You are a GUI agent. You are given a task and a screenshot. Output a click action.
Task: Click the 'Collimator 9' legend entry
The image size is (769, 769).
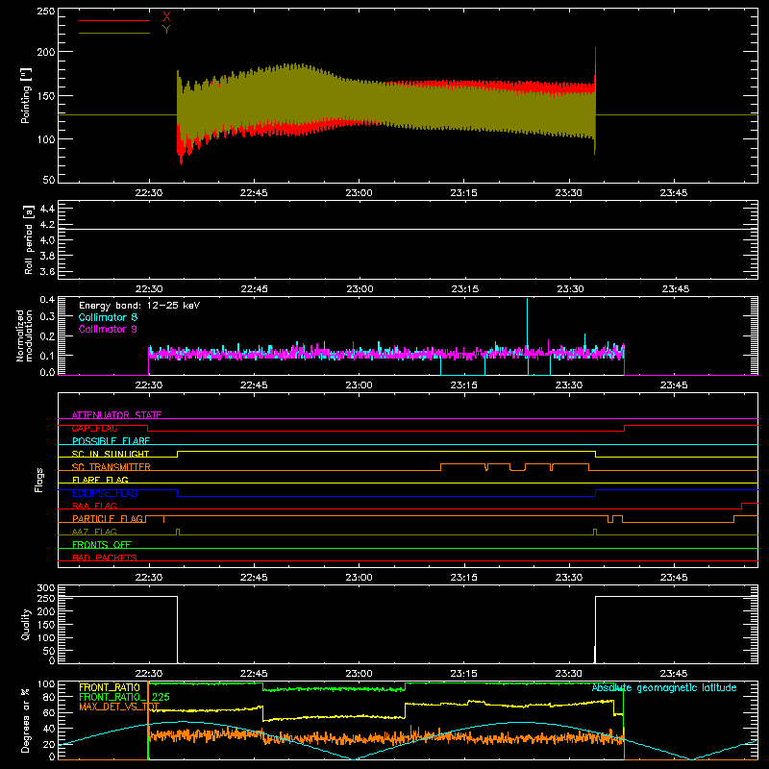click(108, 329)
